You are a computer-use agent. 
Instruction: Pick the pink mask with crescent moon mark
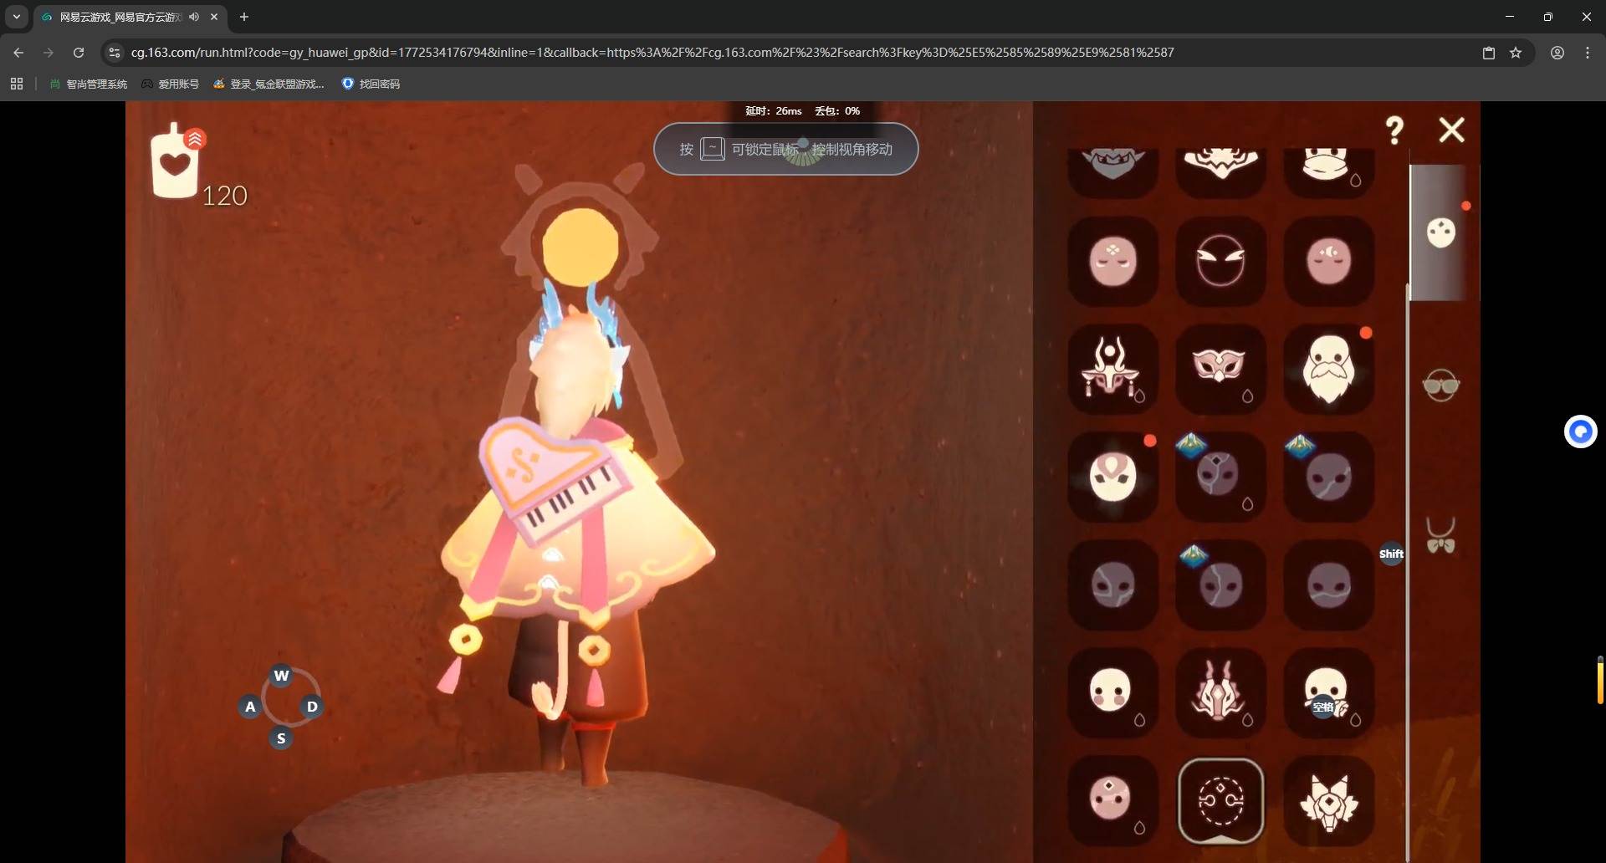1328,261
